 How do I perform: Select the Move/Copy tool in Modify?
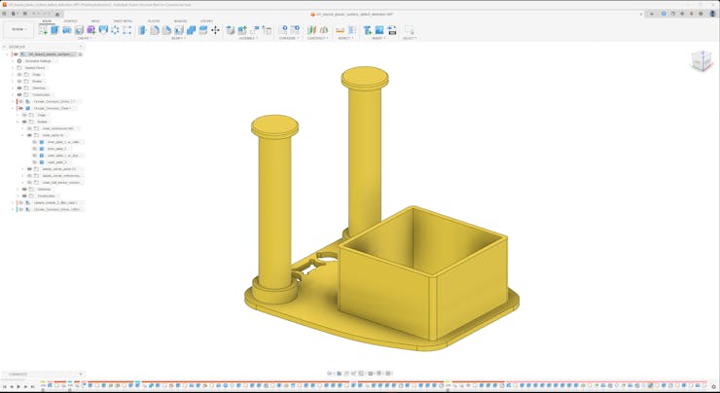[215, 30]
